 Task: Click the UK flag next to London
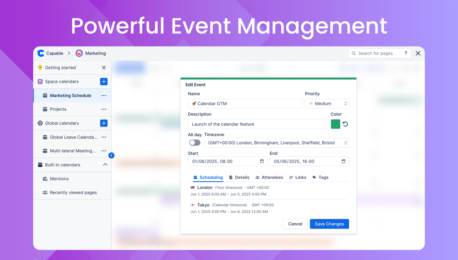pyautogui.click(x=193, y=187)
